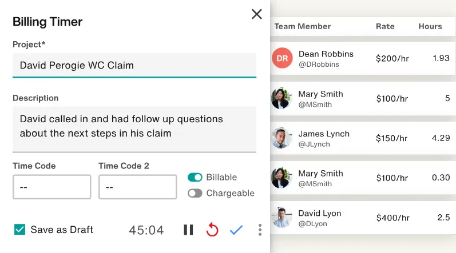Viewport: 456px width, 253px height.
Task: Click David Lyon profile photo
Action: tap(281, 218)
